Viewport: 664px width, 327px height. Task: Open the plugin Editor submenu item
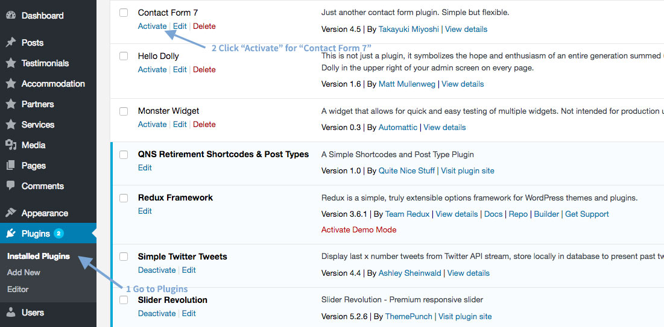17,289
